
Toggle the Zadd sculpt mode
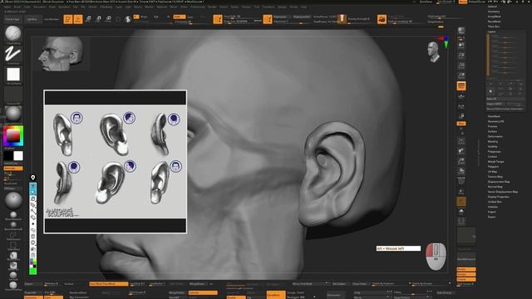(179, 17)
